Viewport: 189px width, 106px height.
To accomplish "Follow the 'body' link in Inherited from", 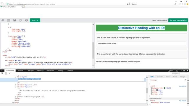I will coord(160,99).
